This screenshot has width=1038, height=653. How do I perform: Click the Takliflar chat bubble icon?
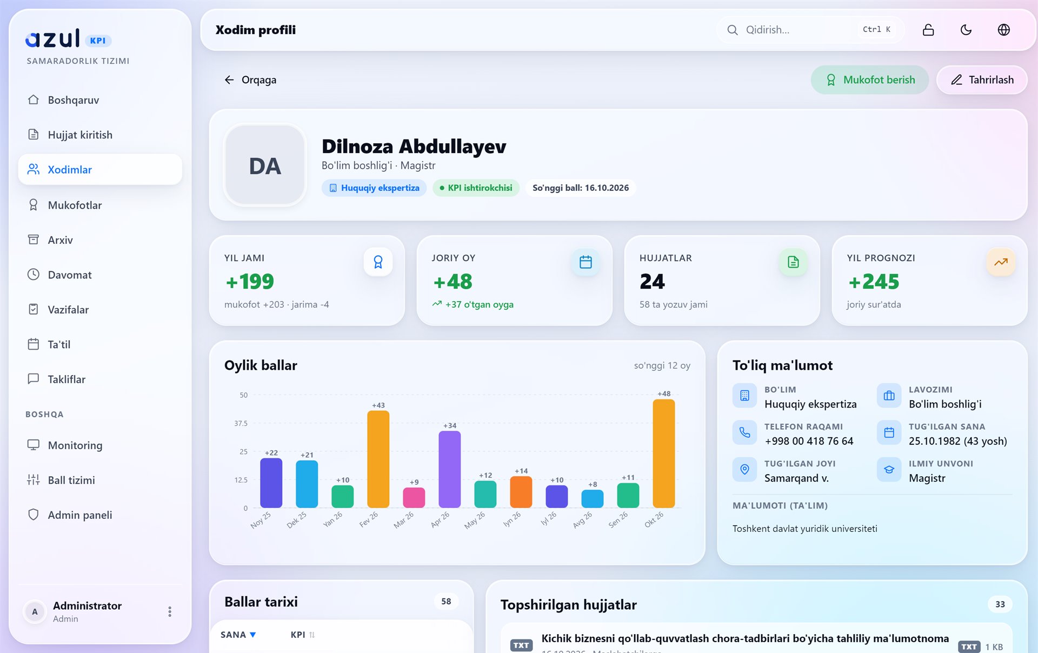click(x=34, y=379)
